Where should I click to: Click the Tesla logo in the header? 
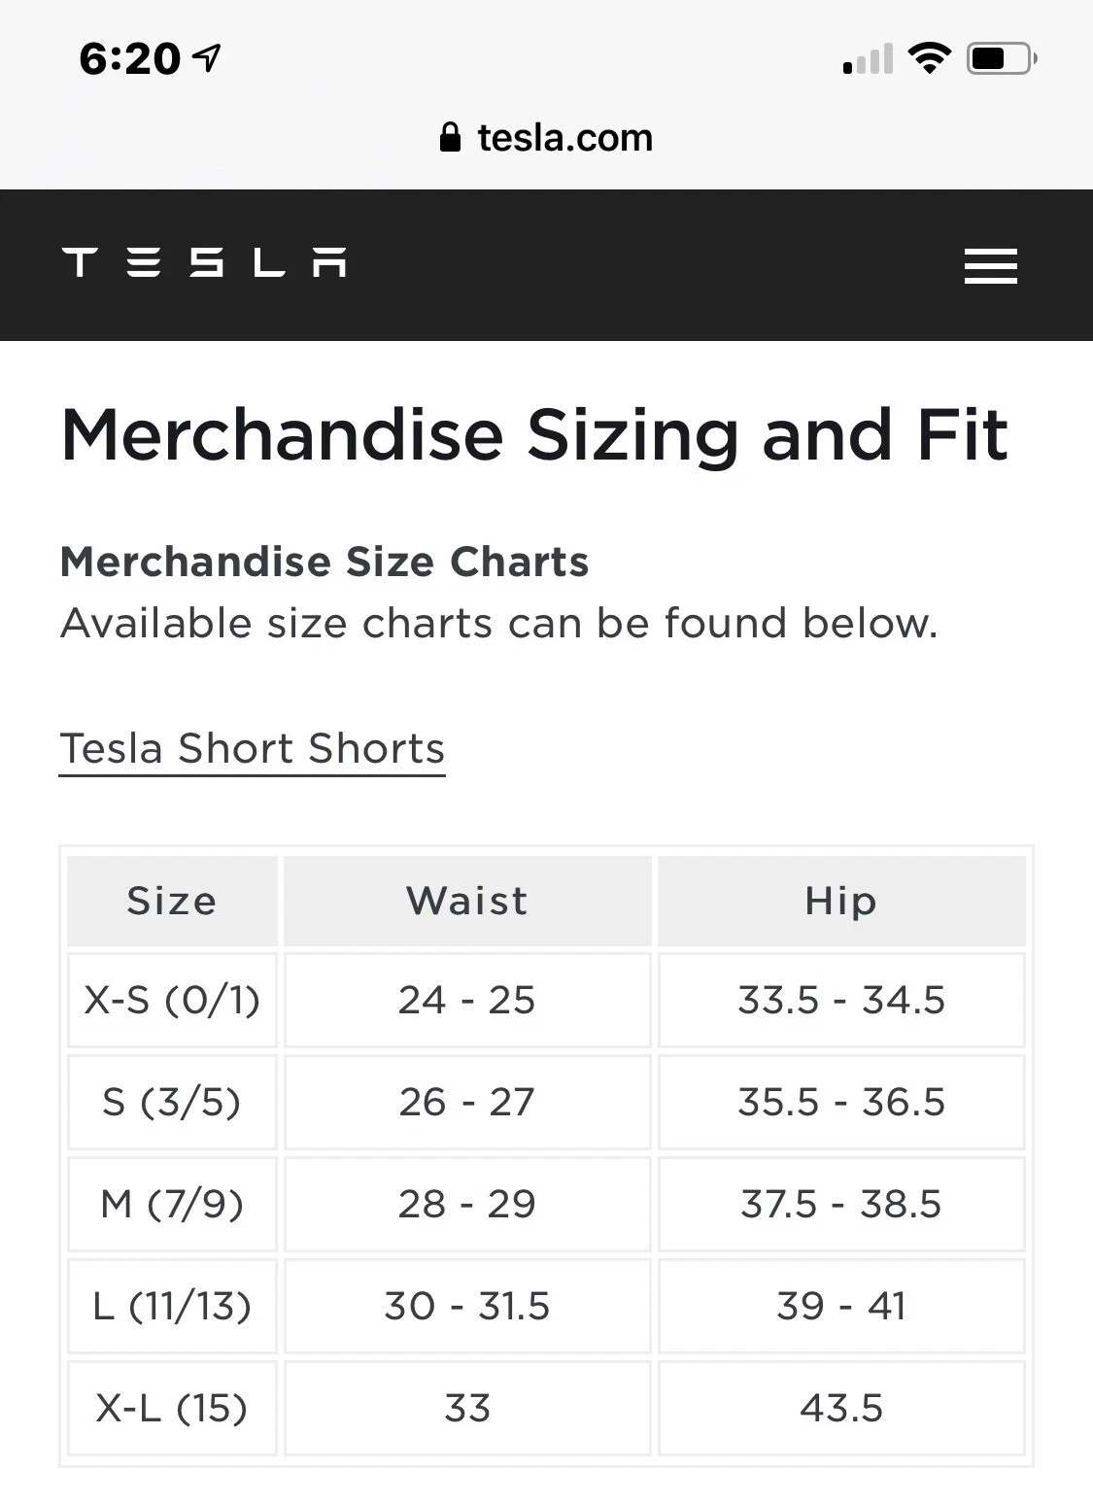204,262
